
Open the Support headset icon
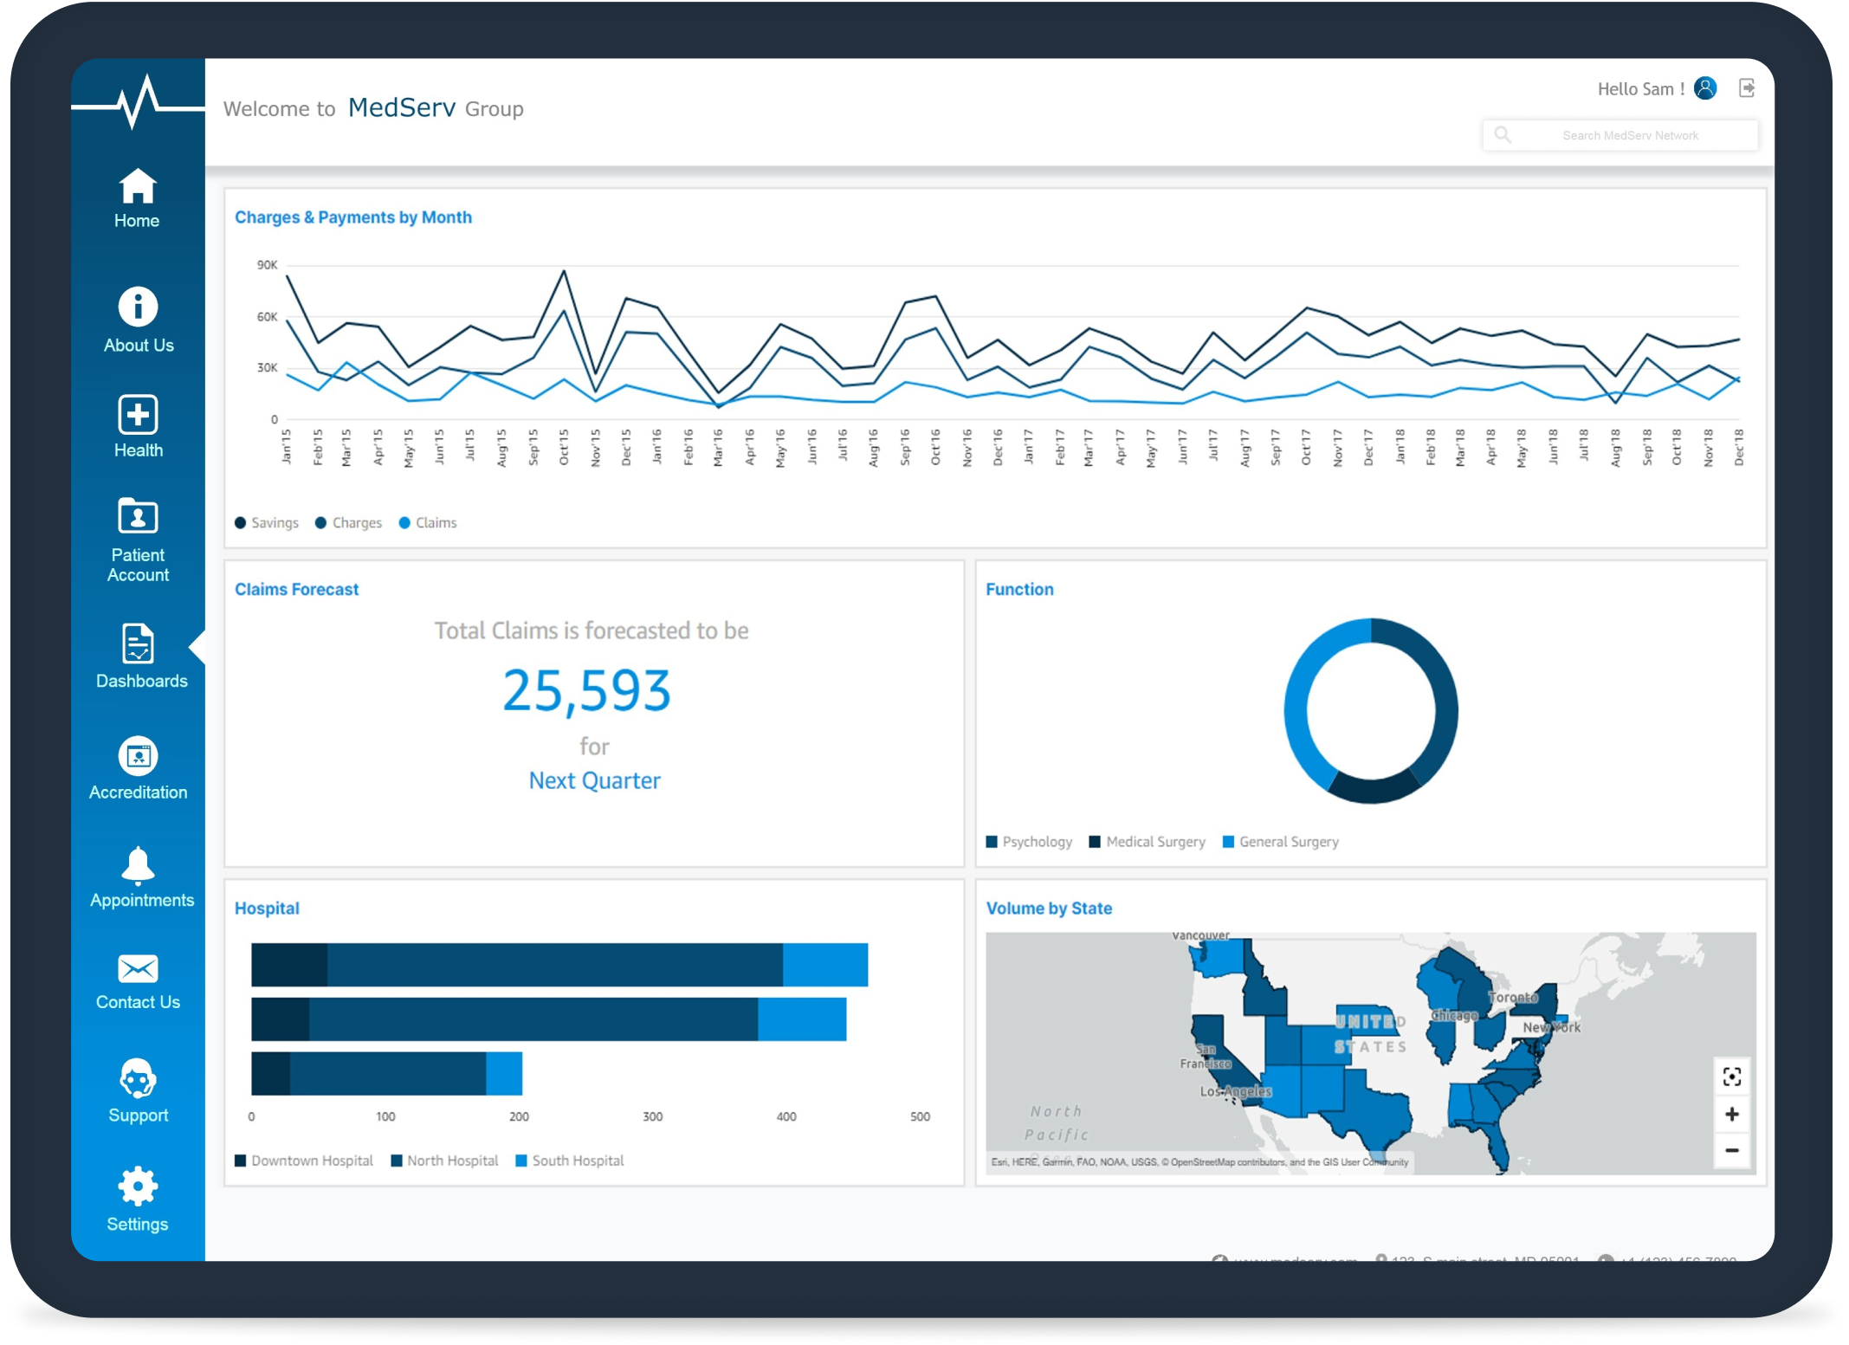[138, 1079]
